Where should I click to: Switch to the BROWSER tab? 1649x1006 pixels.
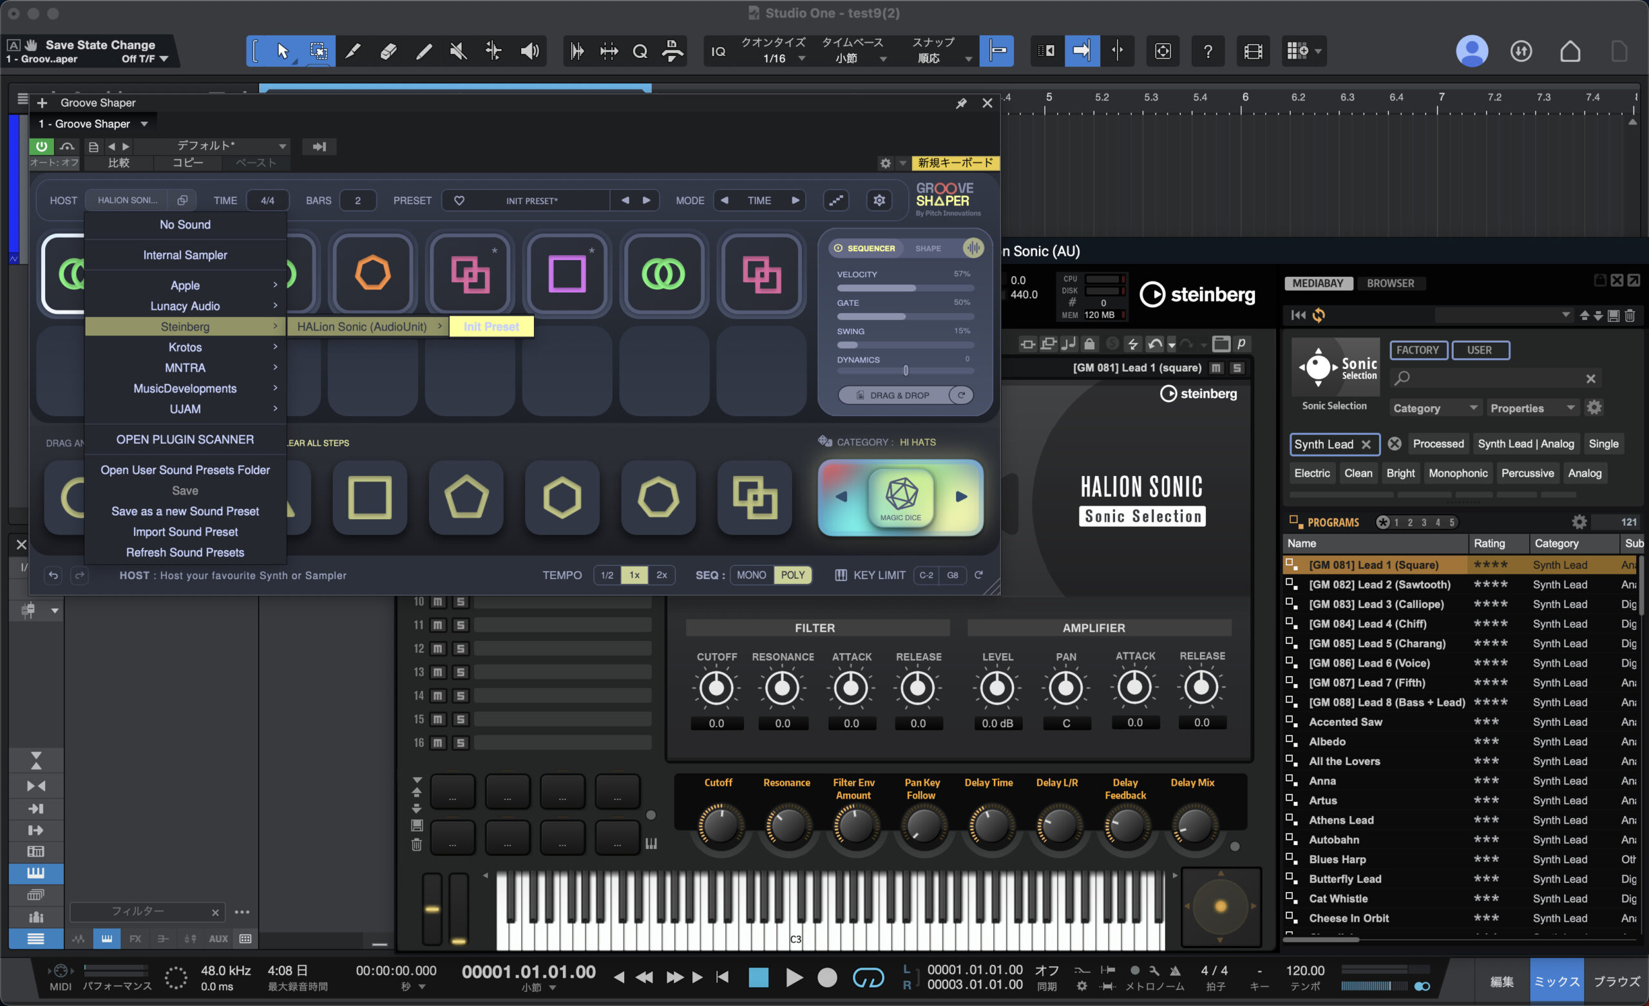coord(1390,283)
